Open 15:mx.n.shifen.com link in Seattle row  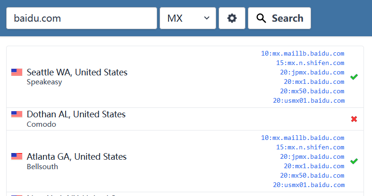310,63
